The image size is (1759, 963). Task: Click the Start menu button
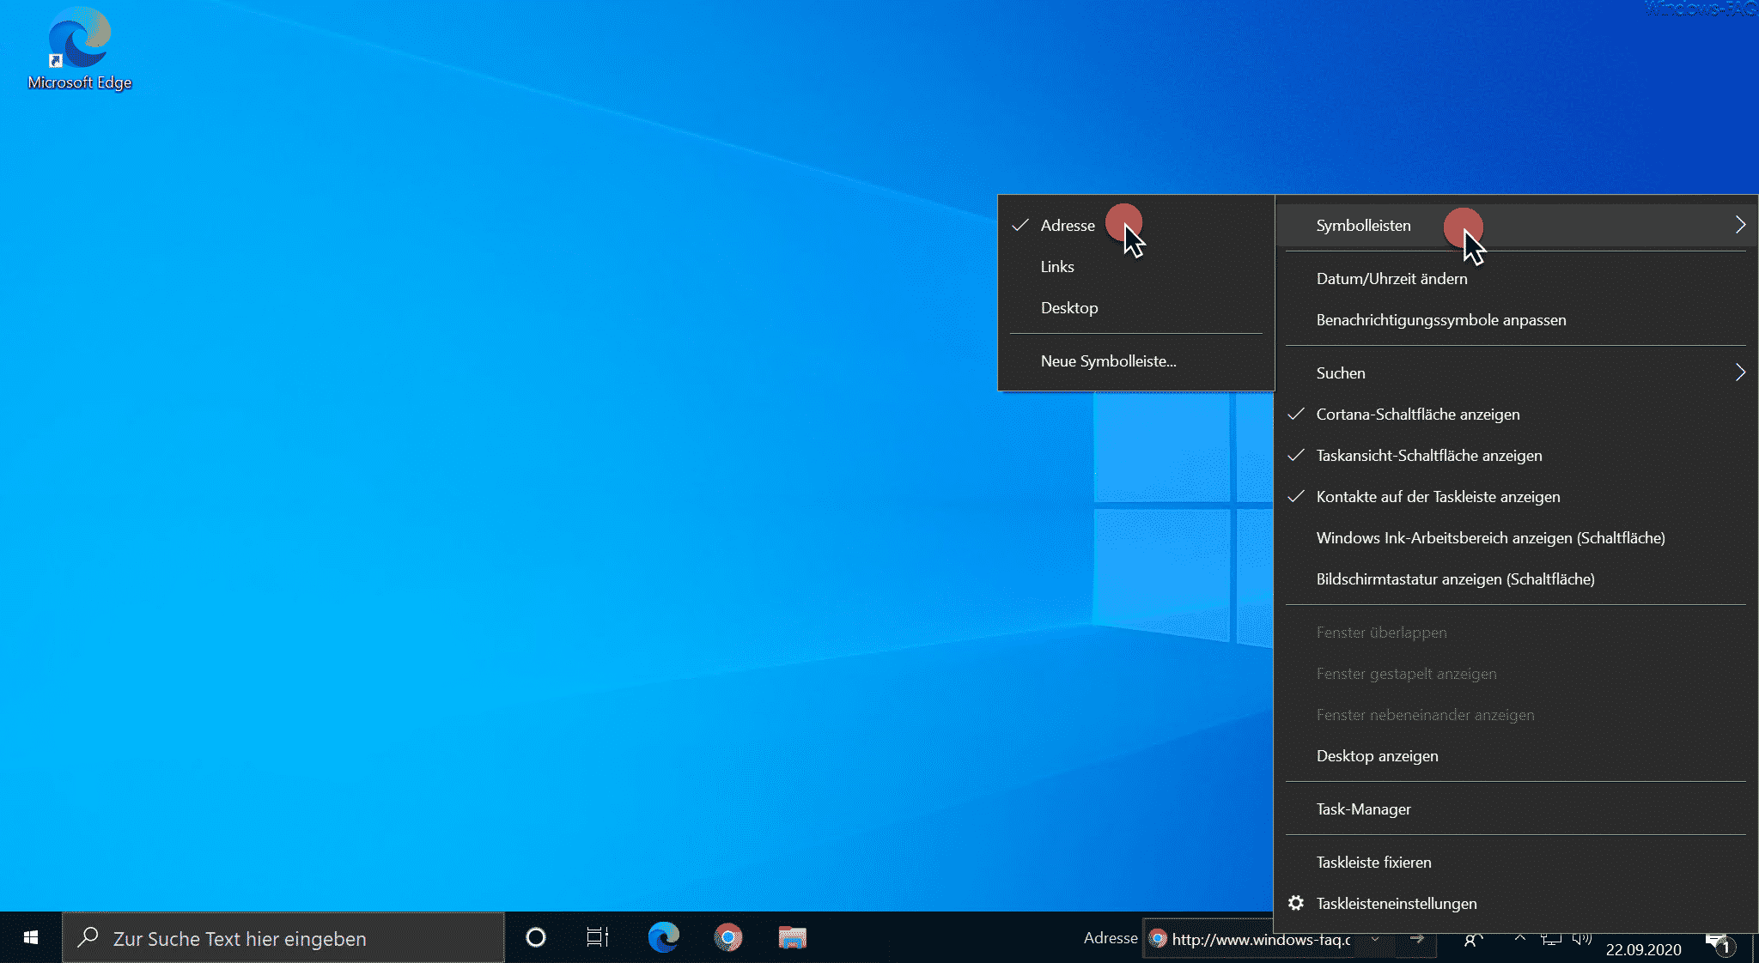(x=30, y=937)
